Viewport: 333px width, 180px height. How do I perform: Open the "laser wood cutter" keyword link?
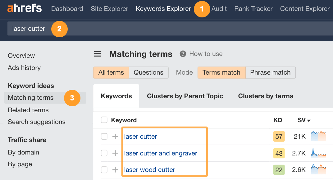pyautogui.click(x=149, y=170)
